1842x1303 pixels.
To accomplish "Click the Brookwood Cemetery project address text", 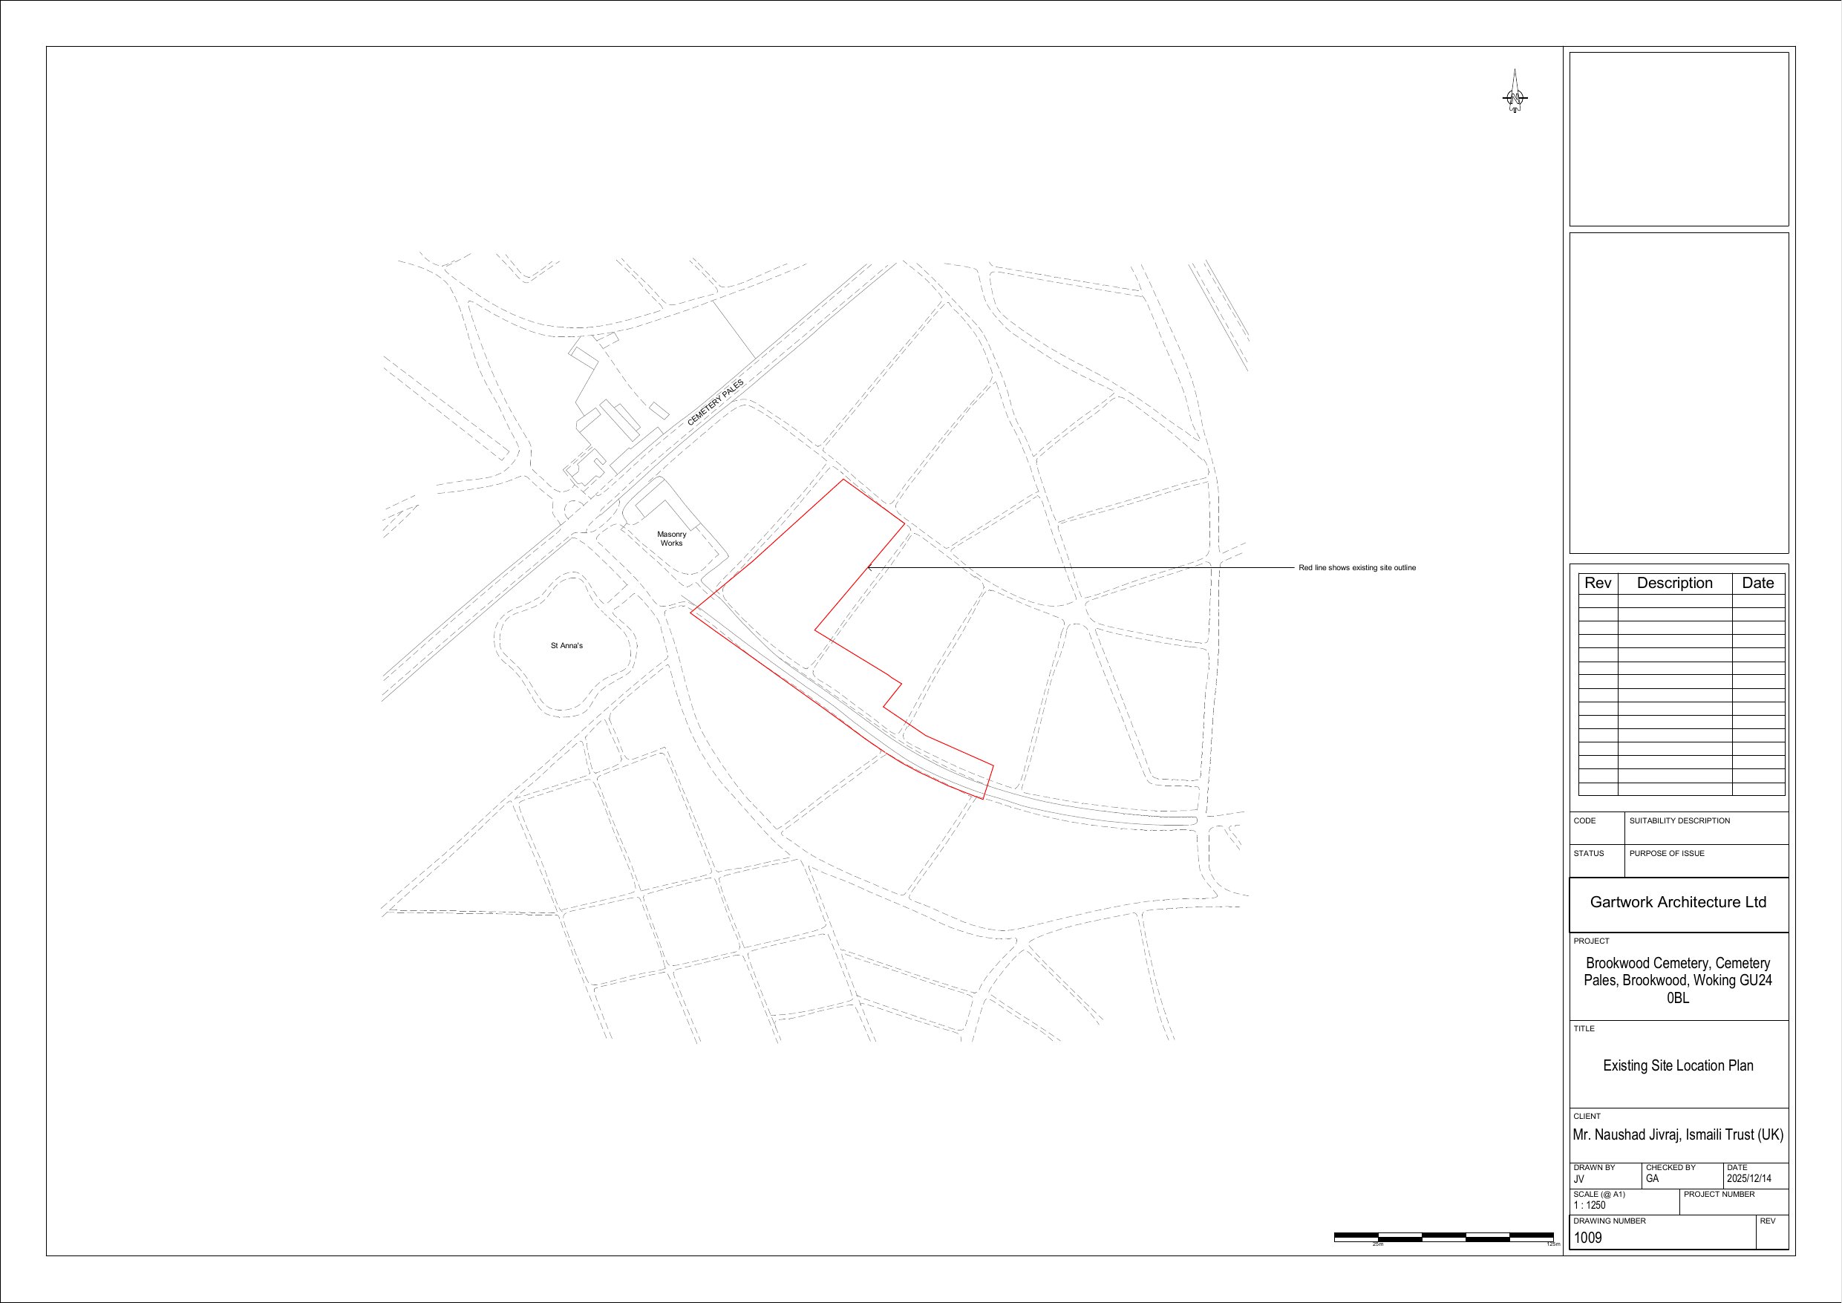I will pos(1677,981).
